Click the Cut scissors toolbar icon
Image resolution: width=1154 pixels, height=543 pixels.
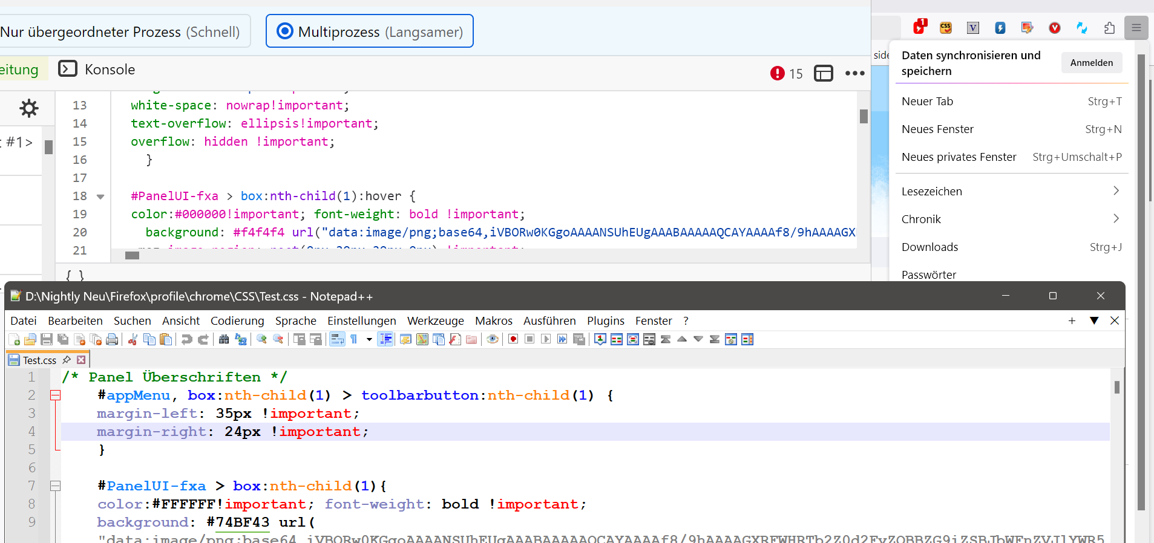coord(133,339)
